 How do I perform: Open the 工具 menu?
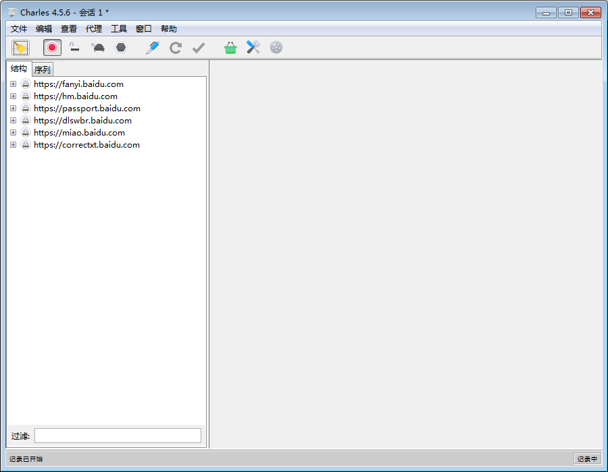119,28
